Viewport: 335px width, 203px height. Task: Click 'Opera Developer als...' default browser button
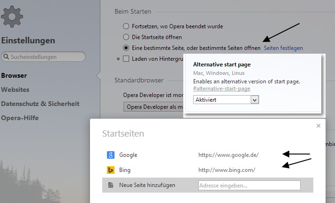[x=154, y=107]
